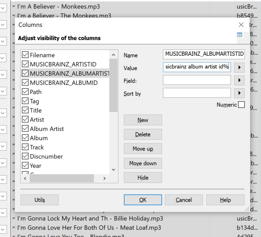Toggle the Numeric checkbox
This screenshot has width=261, height=237.
pyautogui.click(x=241, y=105)
